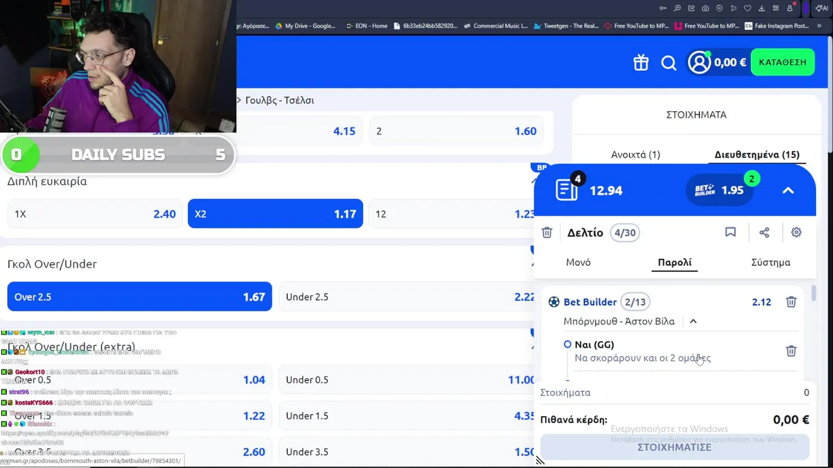The image size is (833, 468).
Task: Open the Commercial Music bookmark
Action: pyautogui.click(x=495, y=26)
